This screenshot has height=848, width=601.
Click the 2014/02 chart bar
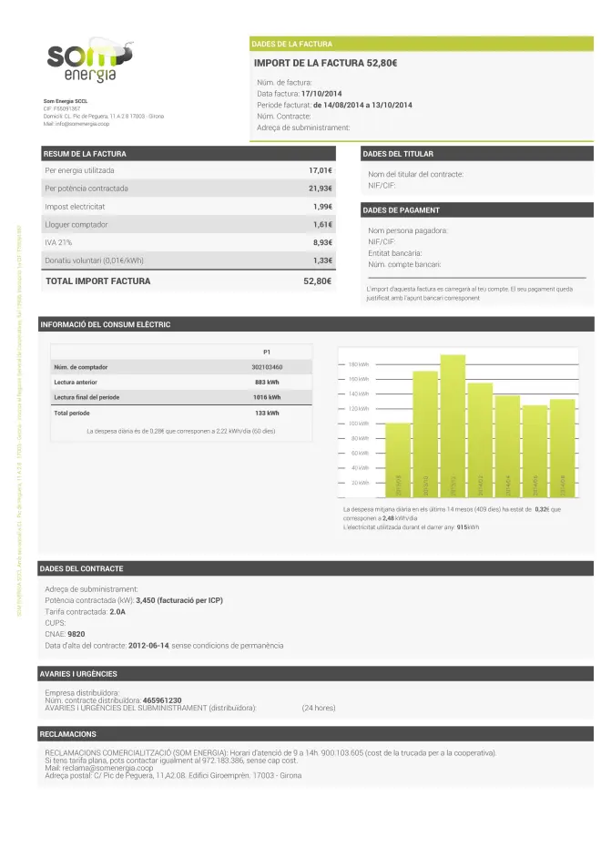(480, 436)
